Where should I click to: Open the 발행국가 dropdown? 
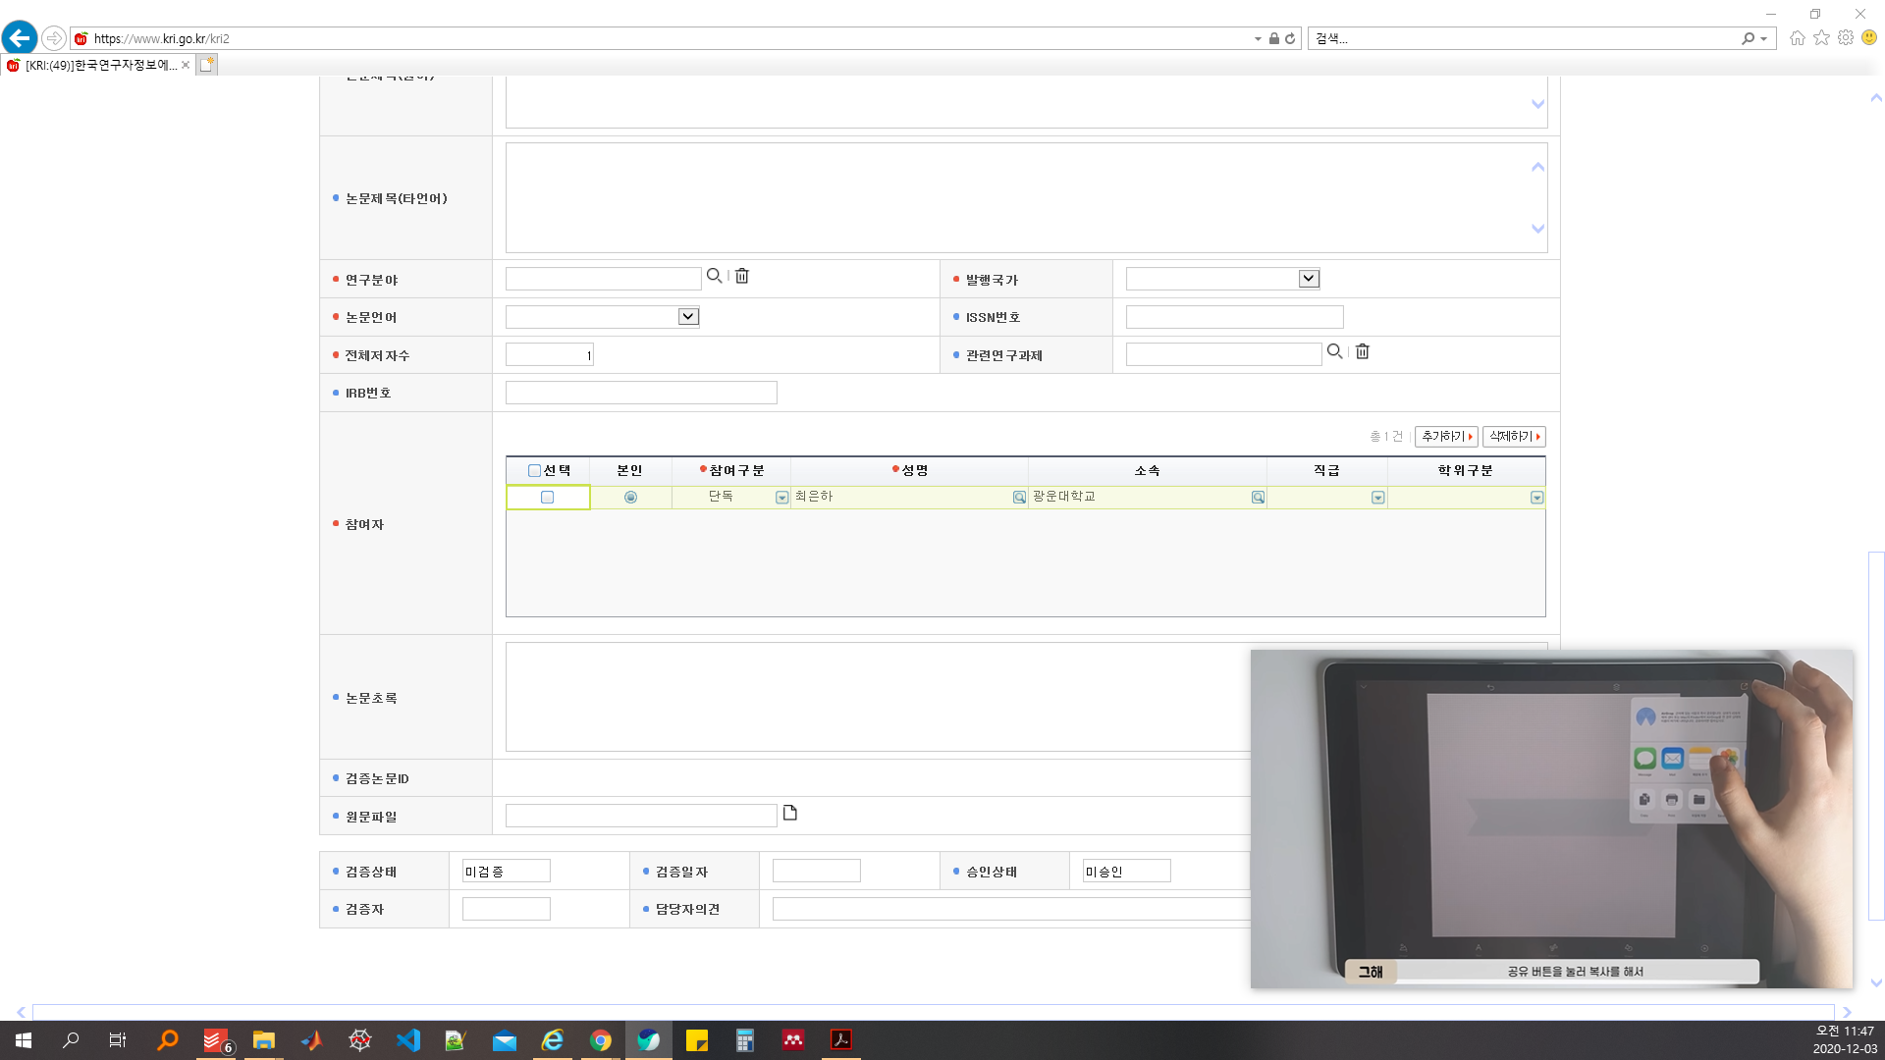(x=1308, y=279)
